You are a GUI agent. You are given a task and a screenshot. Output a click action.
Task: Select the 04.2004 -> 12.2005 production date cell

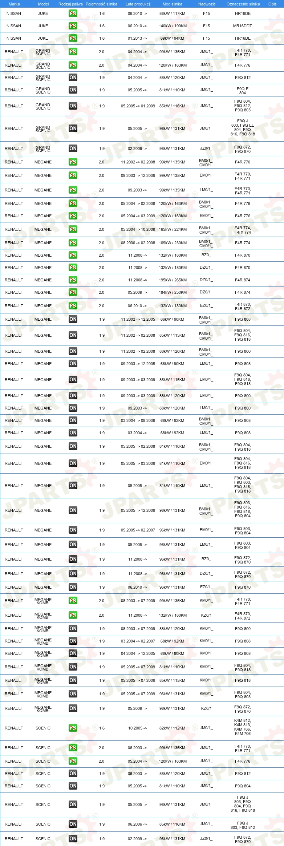(x=138, y=653)
